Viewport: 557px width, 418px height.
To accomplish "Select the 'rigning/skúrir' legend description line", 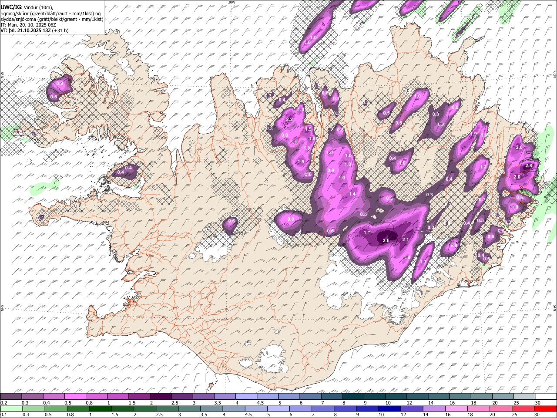I will [50, 13].
